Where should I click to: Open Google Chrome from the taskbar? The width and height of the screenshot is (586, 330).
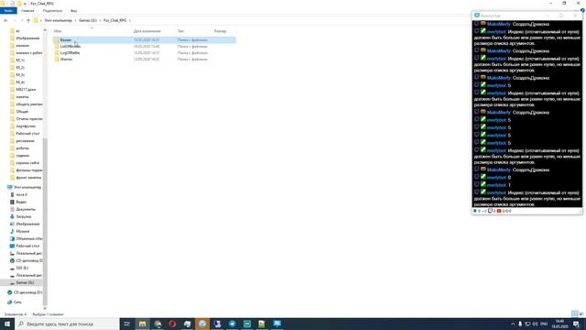coord(157,324)
